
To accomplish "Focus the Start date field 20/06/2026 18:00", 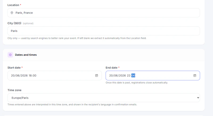I will pyautogui.click(x=55, y=76).
